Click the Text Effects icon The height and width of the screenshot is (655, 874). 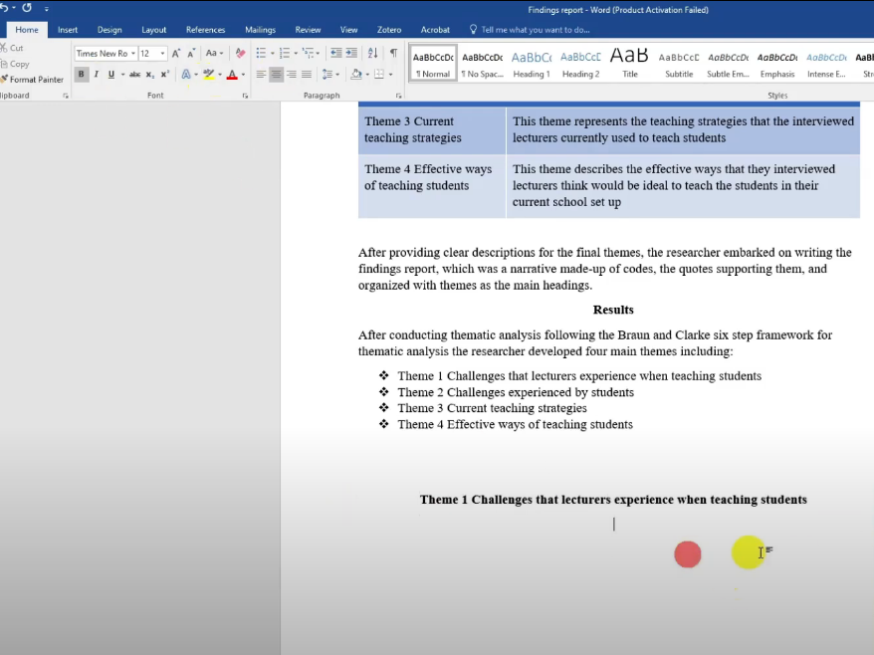click(186, 74)
